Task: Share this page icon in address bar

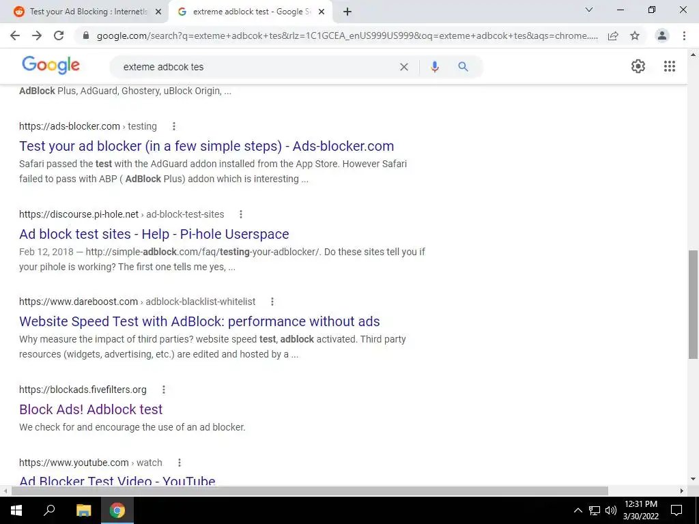Action: click(x=613, y=35)
